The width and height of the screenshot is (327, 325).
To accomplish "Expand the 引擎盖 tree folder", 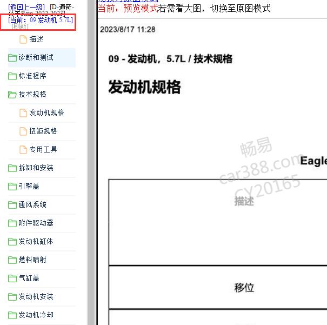I will [29, 186].
